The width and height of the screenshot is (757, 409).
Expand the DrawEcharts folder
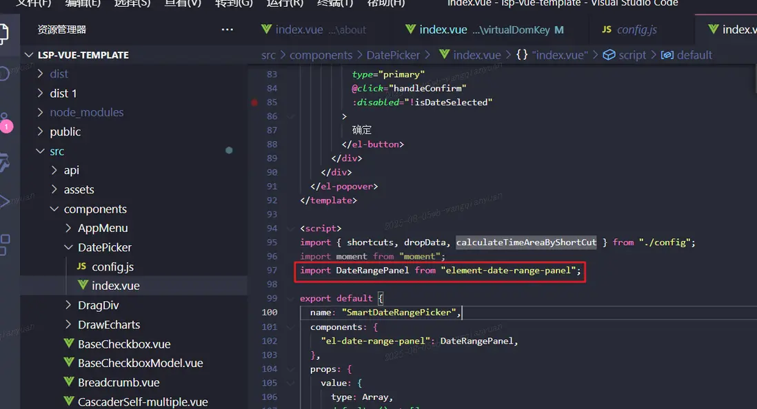(68, 324)
